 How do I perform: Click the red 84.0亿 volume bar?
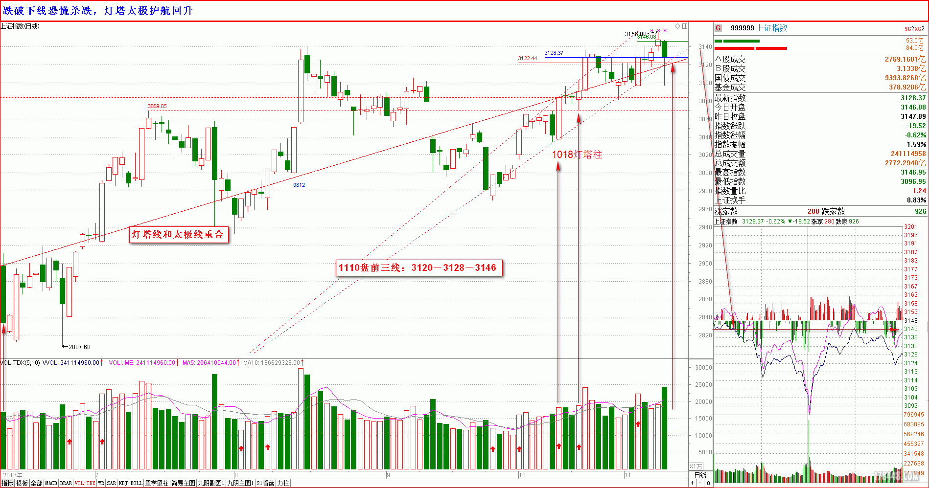(x=751, y=48)
